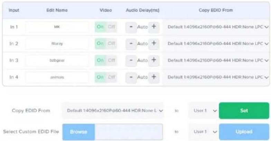Click the Video column header
271x141 pixels.
106,10
